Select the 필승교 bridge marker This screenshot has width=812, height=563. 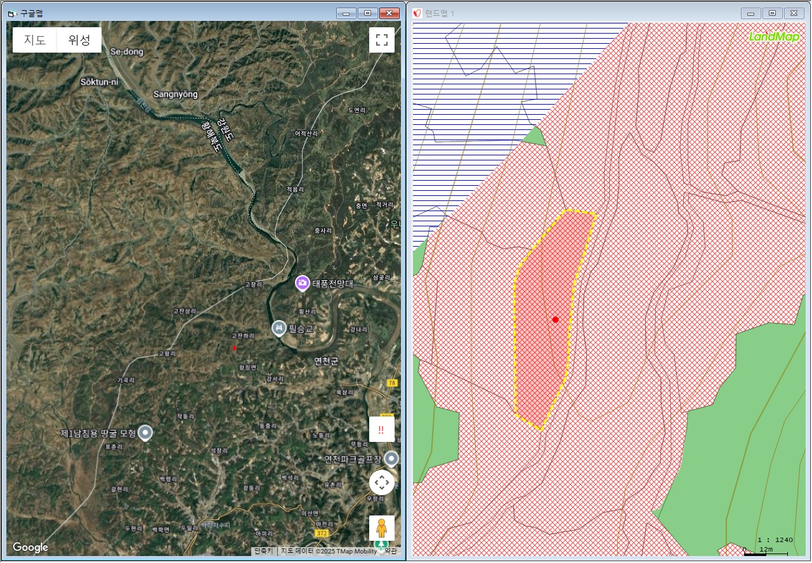pyautogui.click(x=278, y=328)
